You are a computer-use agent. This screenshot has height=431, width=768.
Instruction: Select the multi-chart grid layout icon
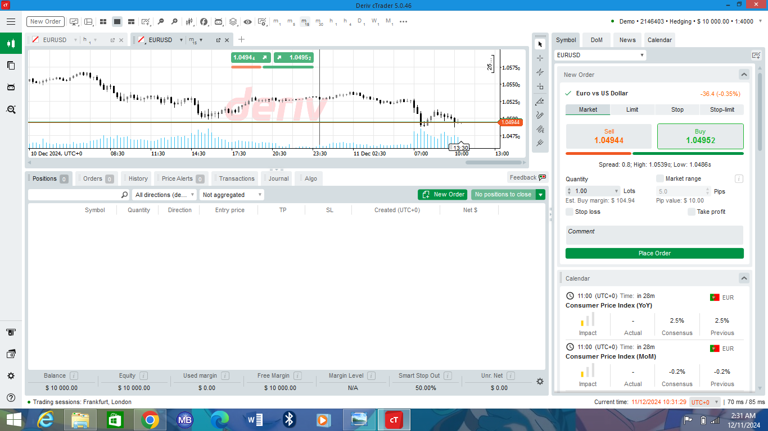point(103,21)
